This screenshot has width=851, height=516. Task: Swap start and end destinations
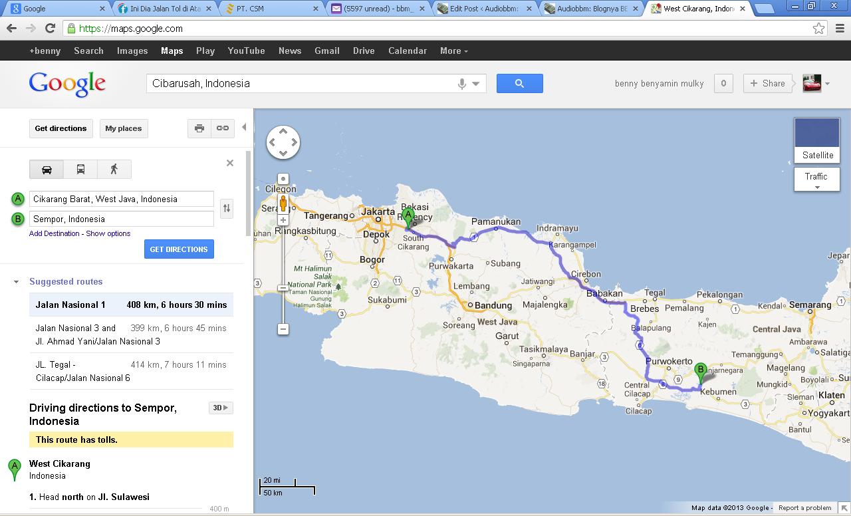227,209
